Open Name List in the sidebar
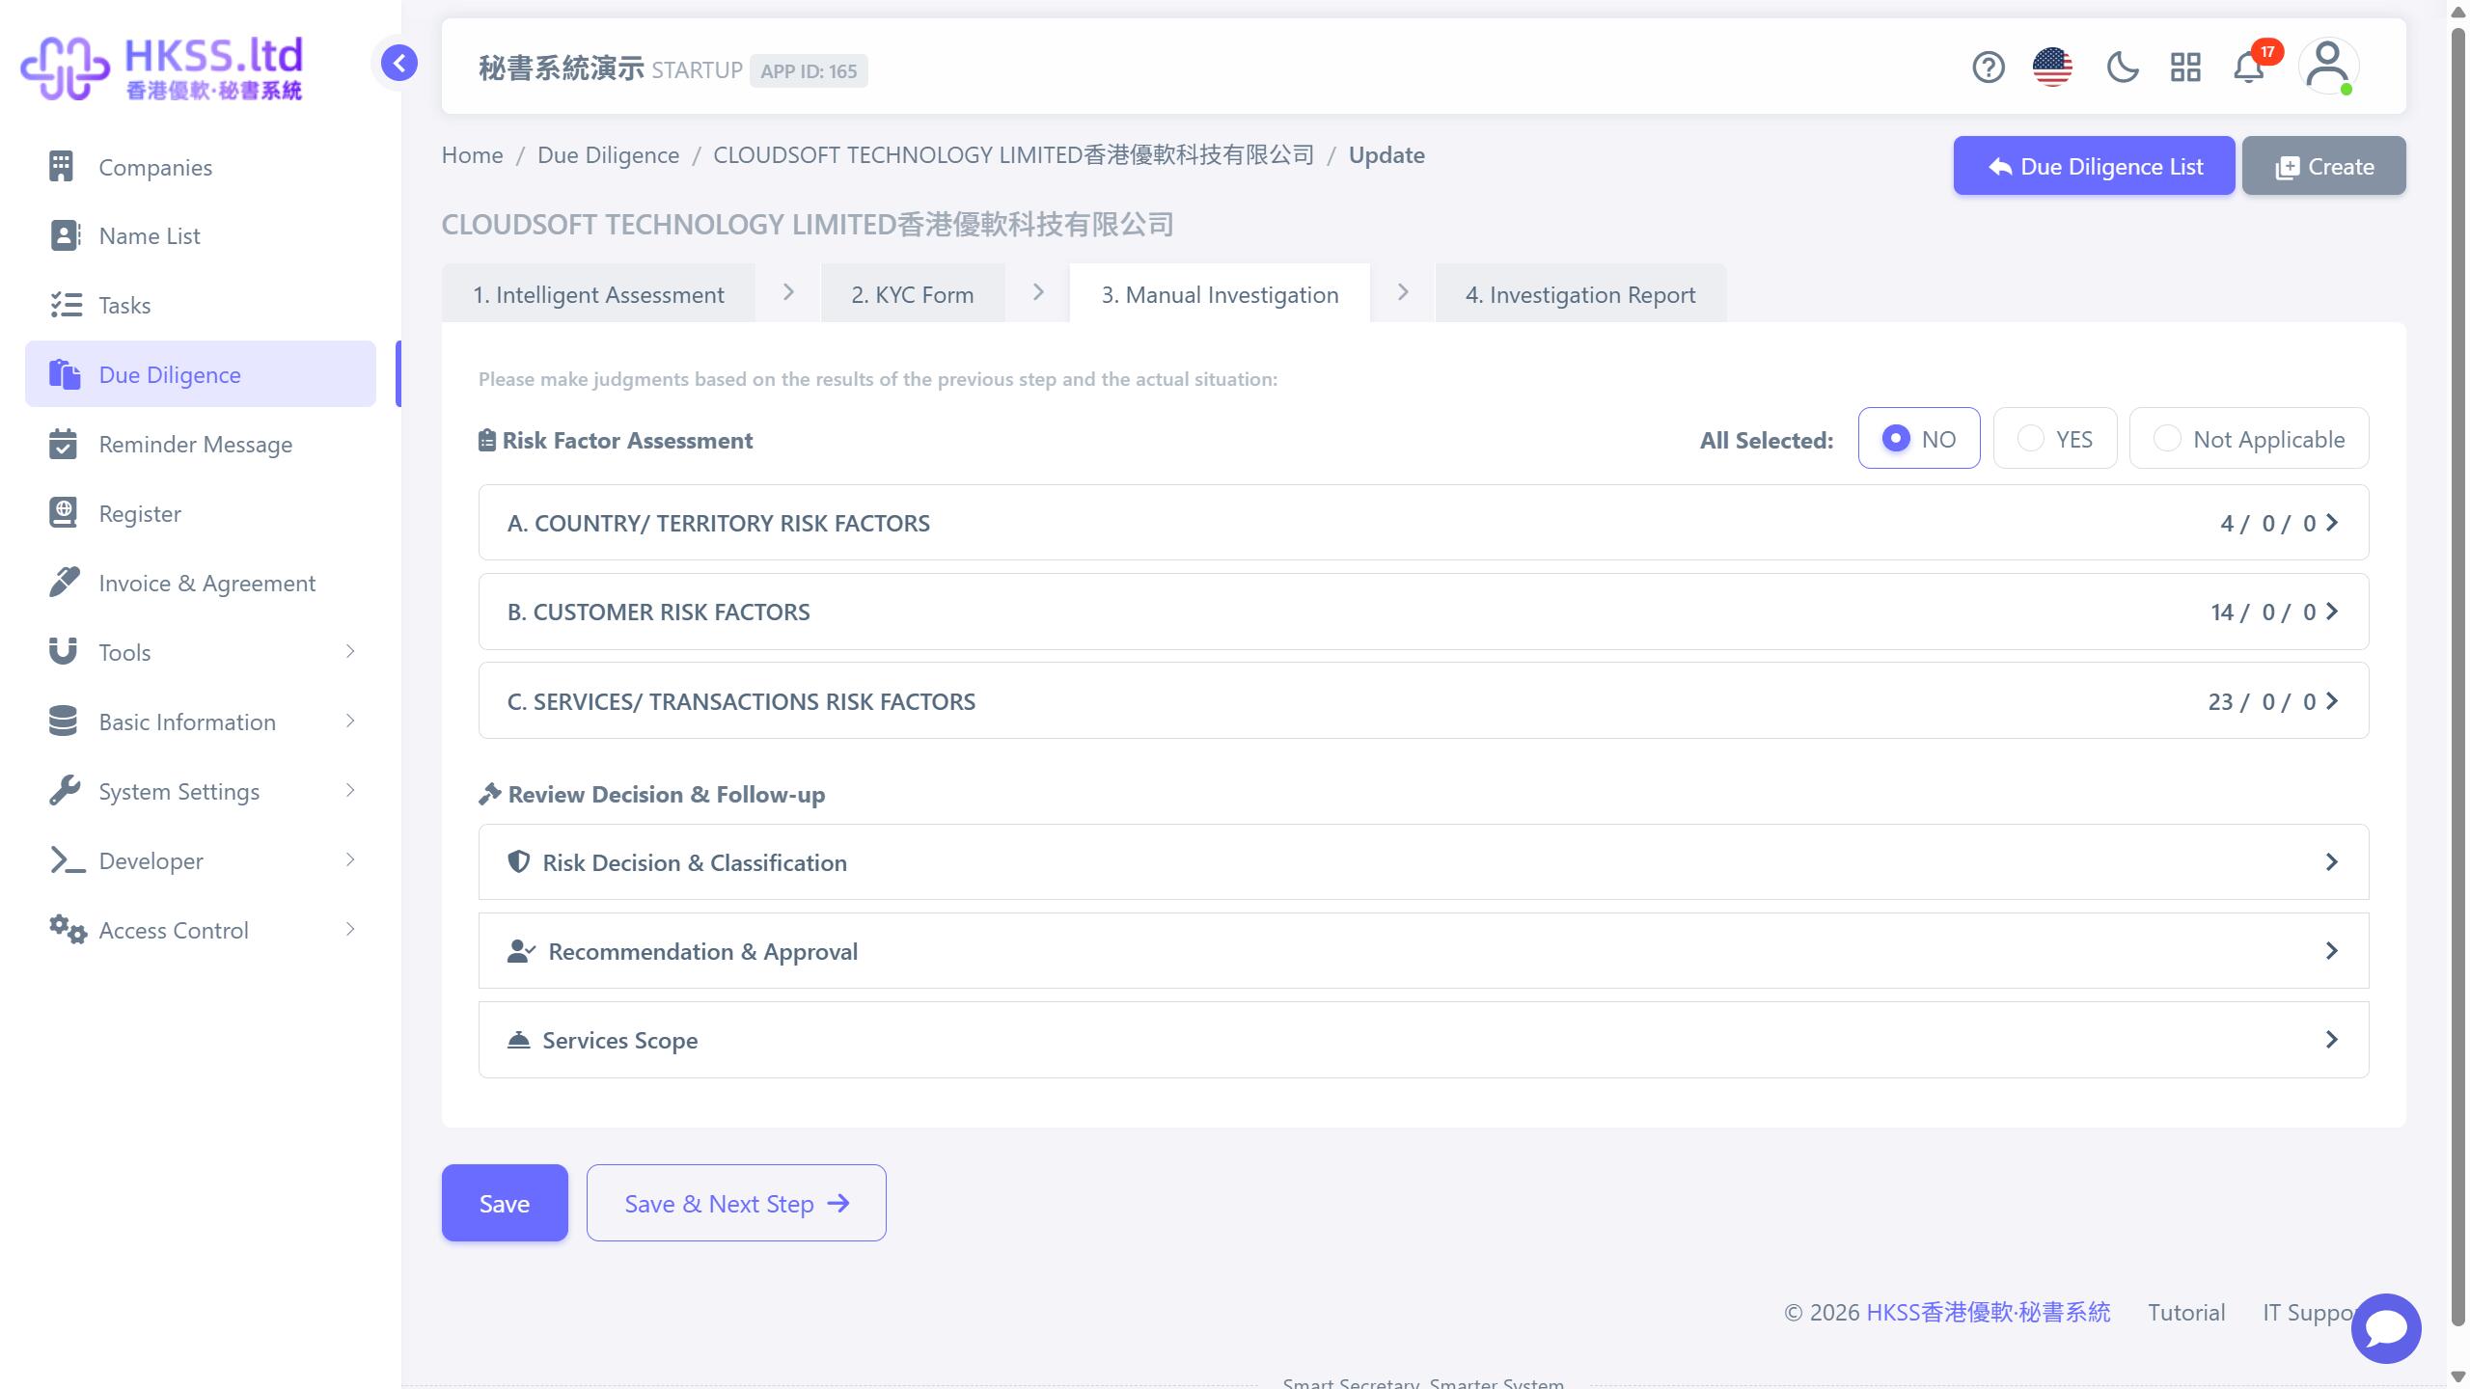The width and height of the screenshot is (2470, 1389). point(201,236)
